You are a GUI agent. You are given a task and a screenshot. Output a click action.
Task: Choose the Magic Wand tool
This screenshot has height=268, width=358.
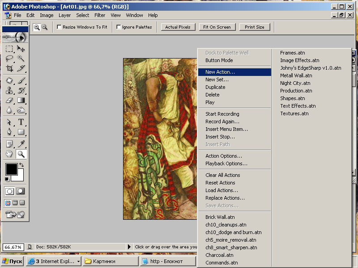[x=21, y=59]
